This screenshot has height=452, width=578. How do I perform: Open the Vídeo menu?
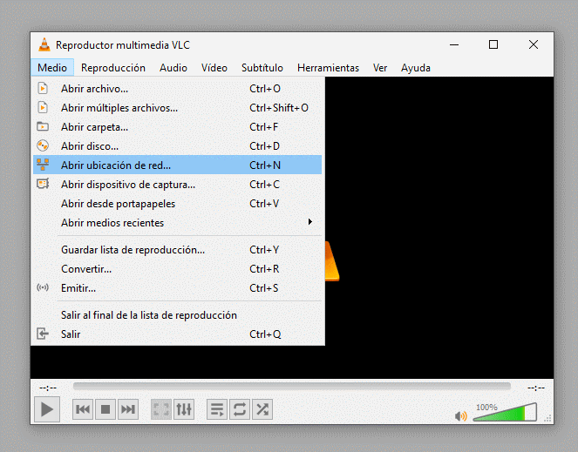pyautogui.click(x=214, y=68)
